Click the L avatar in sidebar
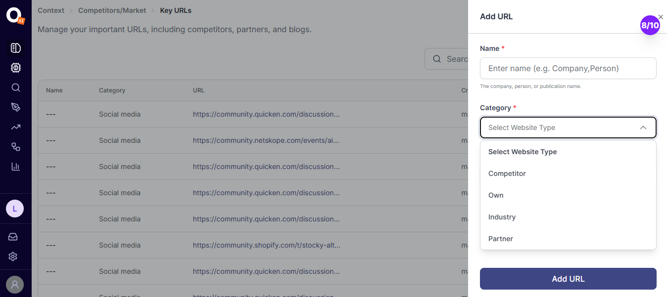 (15, 209)
